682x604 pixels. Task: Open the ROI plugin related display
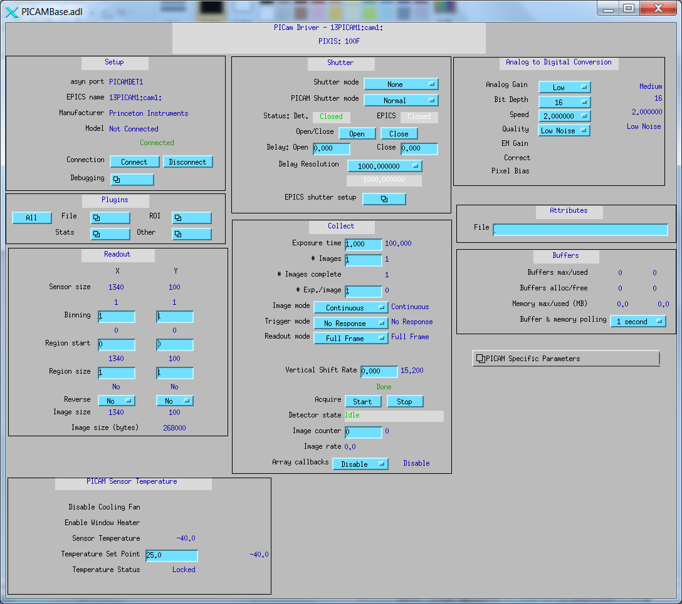click(x=192, y=218)
